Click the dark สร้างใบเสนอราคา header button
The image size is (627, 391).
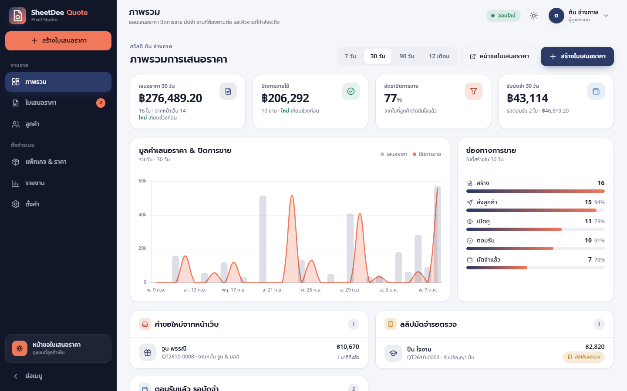[x=577, y=56]
